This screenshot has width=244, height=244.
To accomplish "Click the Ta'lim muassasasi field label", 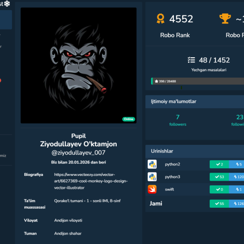I will pyautogui.click(x=35, y=204).
